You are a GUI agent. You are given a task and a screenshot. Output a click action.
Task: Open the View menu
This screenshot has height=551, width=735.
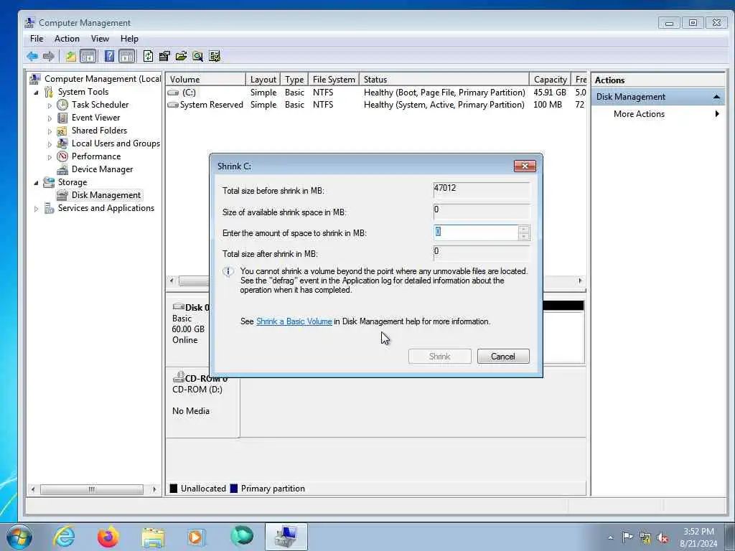pos(100,39)
